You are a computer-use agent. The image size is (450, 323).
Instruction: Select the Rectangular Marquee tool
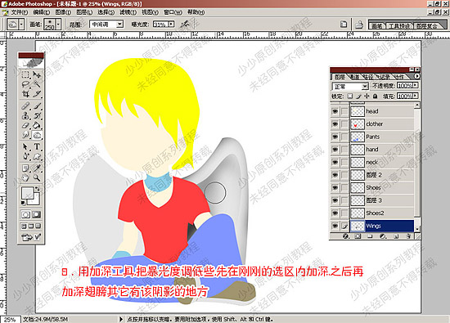tap(25, 74)
